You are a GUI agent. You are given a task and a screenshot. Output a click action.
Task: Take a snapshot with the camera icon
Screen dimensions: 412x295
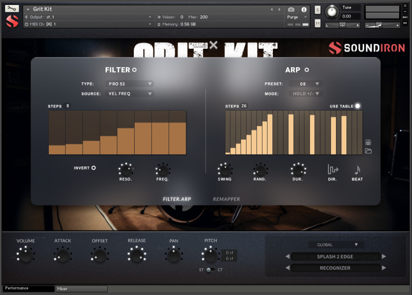coord(291,9)
